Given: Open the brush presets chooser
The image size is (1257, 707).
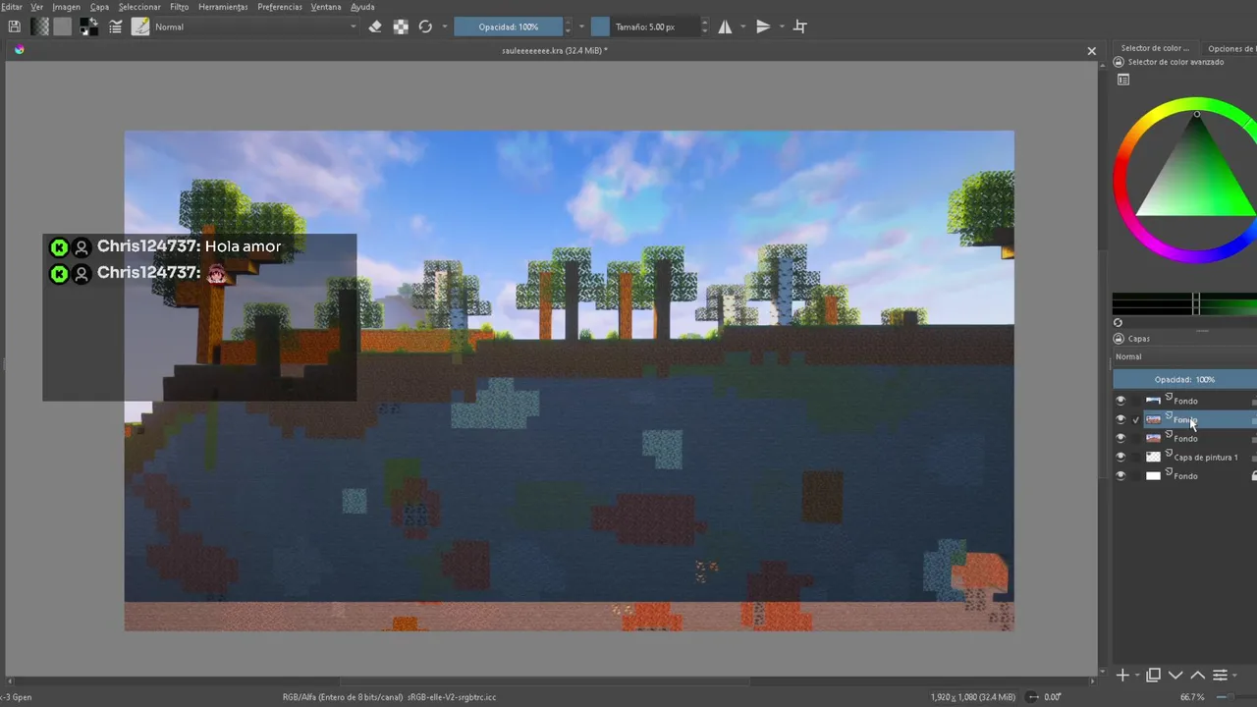Looking at the screenshot, I should [x=140, y=27].
